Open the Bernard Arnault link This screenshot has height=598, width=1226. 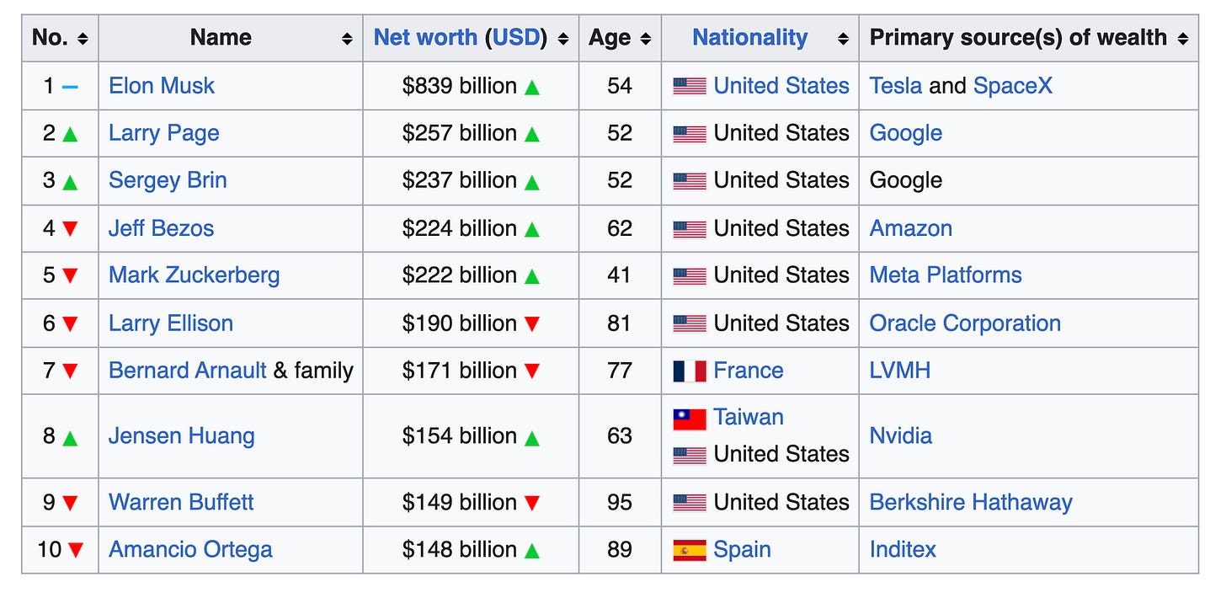pyautogui.click(x=188, y=371)
